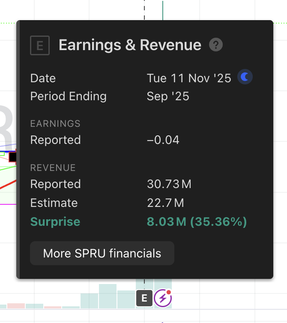The height and width of the screenshot is (323, 287).
Task: Click the E icon beside tooltip title
Action: [x=40, y=45]
